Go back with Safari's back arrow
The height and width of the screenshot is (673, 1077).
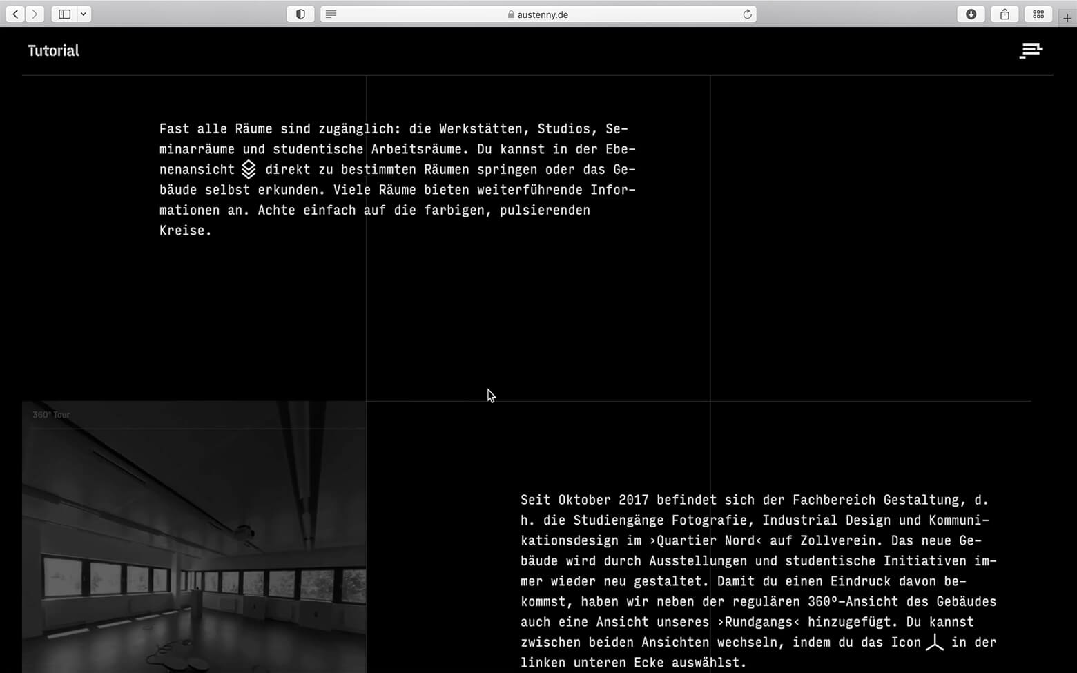tap(15, 14)
